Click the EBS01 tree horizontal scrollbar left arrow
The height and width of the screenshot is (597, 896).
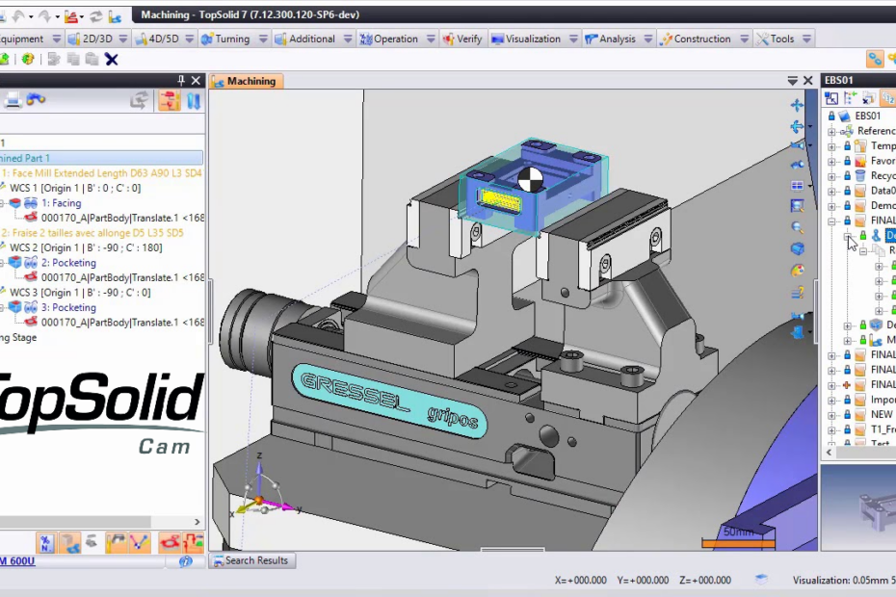tap(830, 453)
